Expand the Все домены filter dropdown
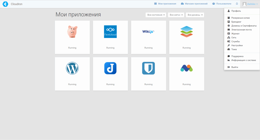The width and height of the screenshot is (260, 140). click(x=195, y=15)
